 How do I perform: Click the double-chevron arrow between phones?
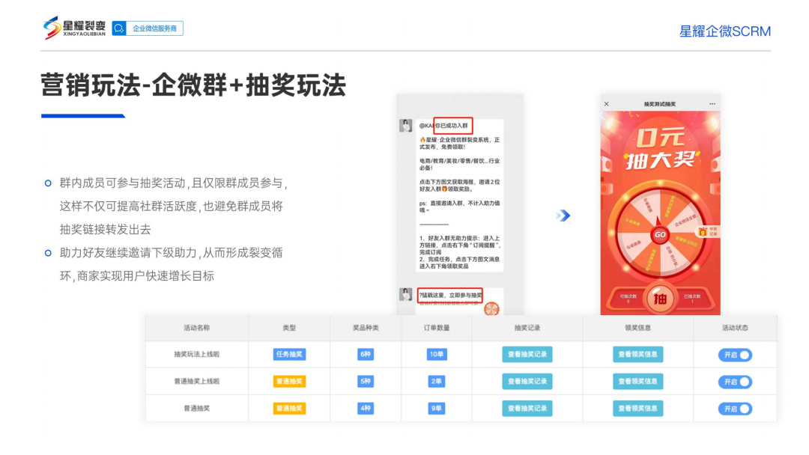563,216
